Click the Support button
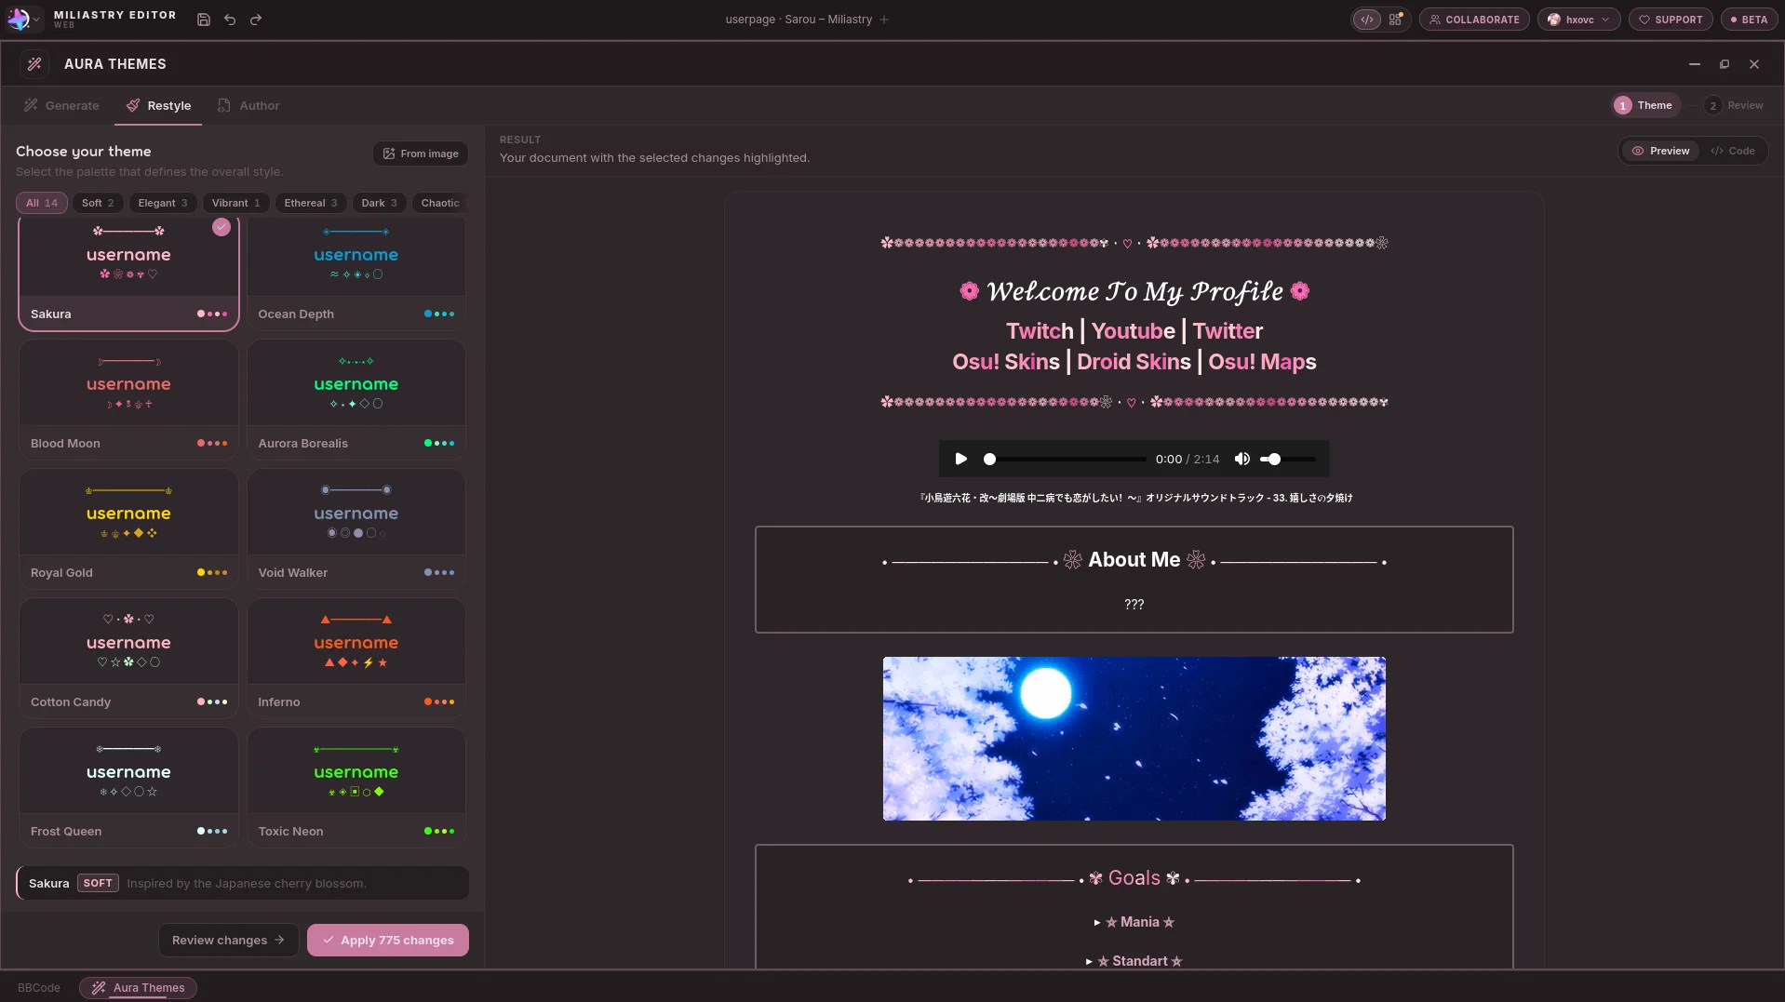Image resolution: width=1785 pixels, height=1002 pixels. tap(1671, 19)
